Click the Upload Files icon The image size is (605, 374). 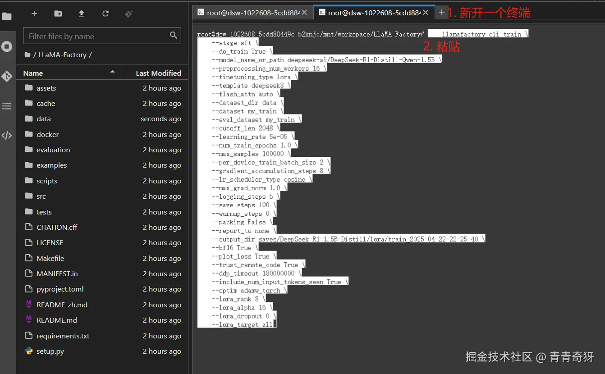[82, 14]
